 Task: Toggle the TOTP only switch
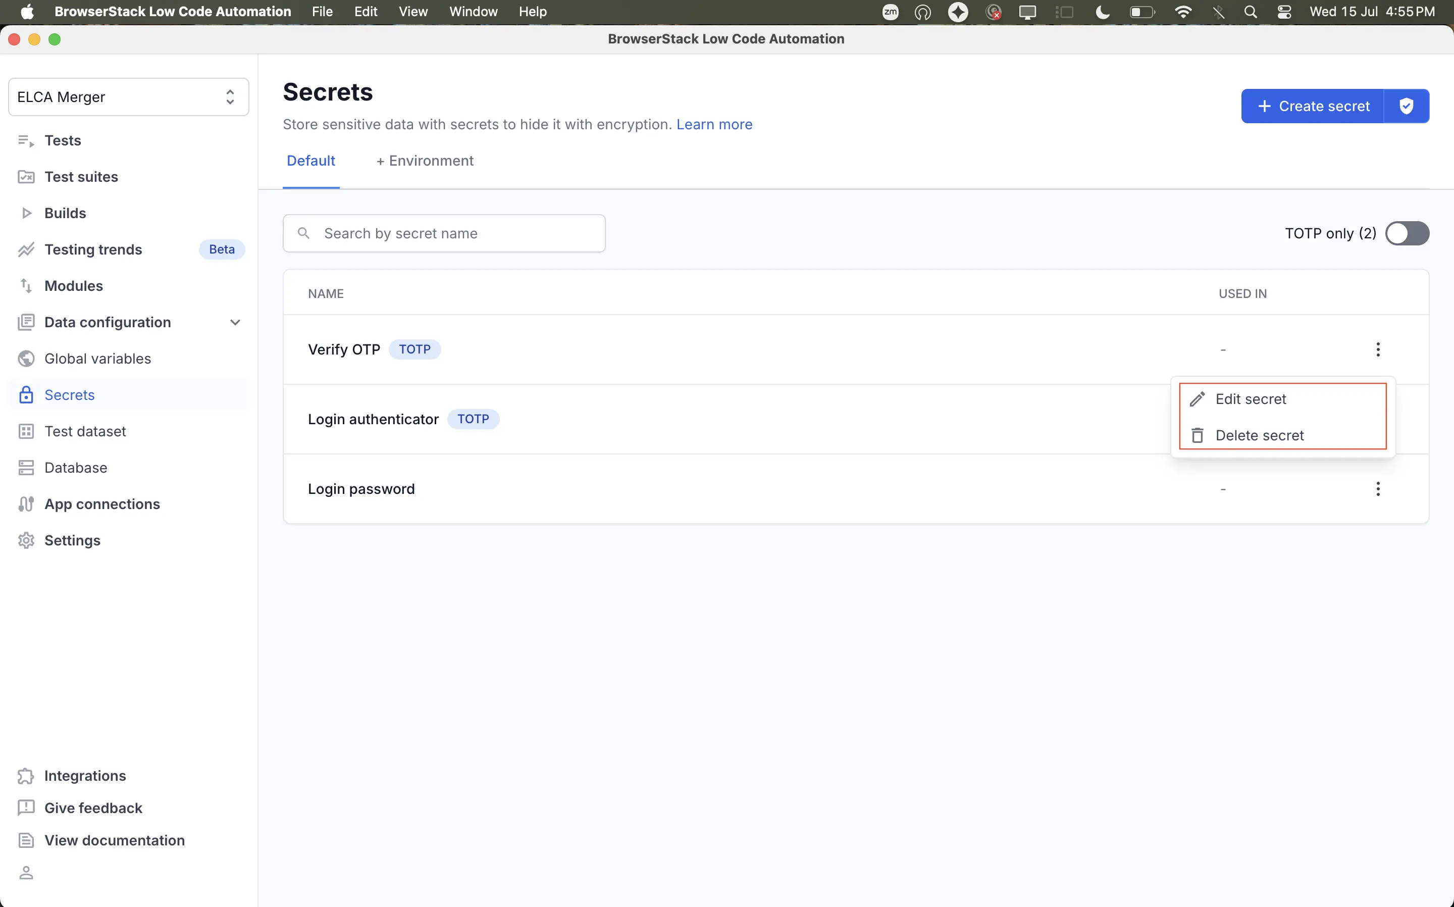click(x=1407, y=233)
